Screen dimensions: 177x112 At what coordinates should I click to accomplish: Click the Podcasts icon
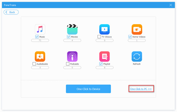(x=72, y=56)
